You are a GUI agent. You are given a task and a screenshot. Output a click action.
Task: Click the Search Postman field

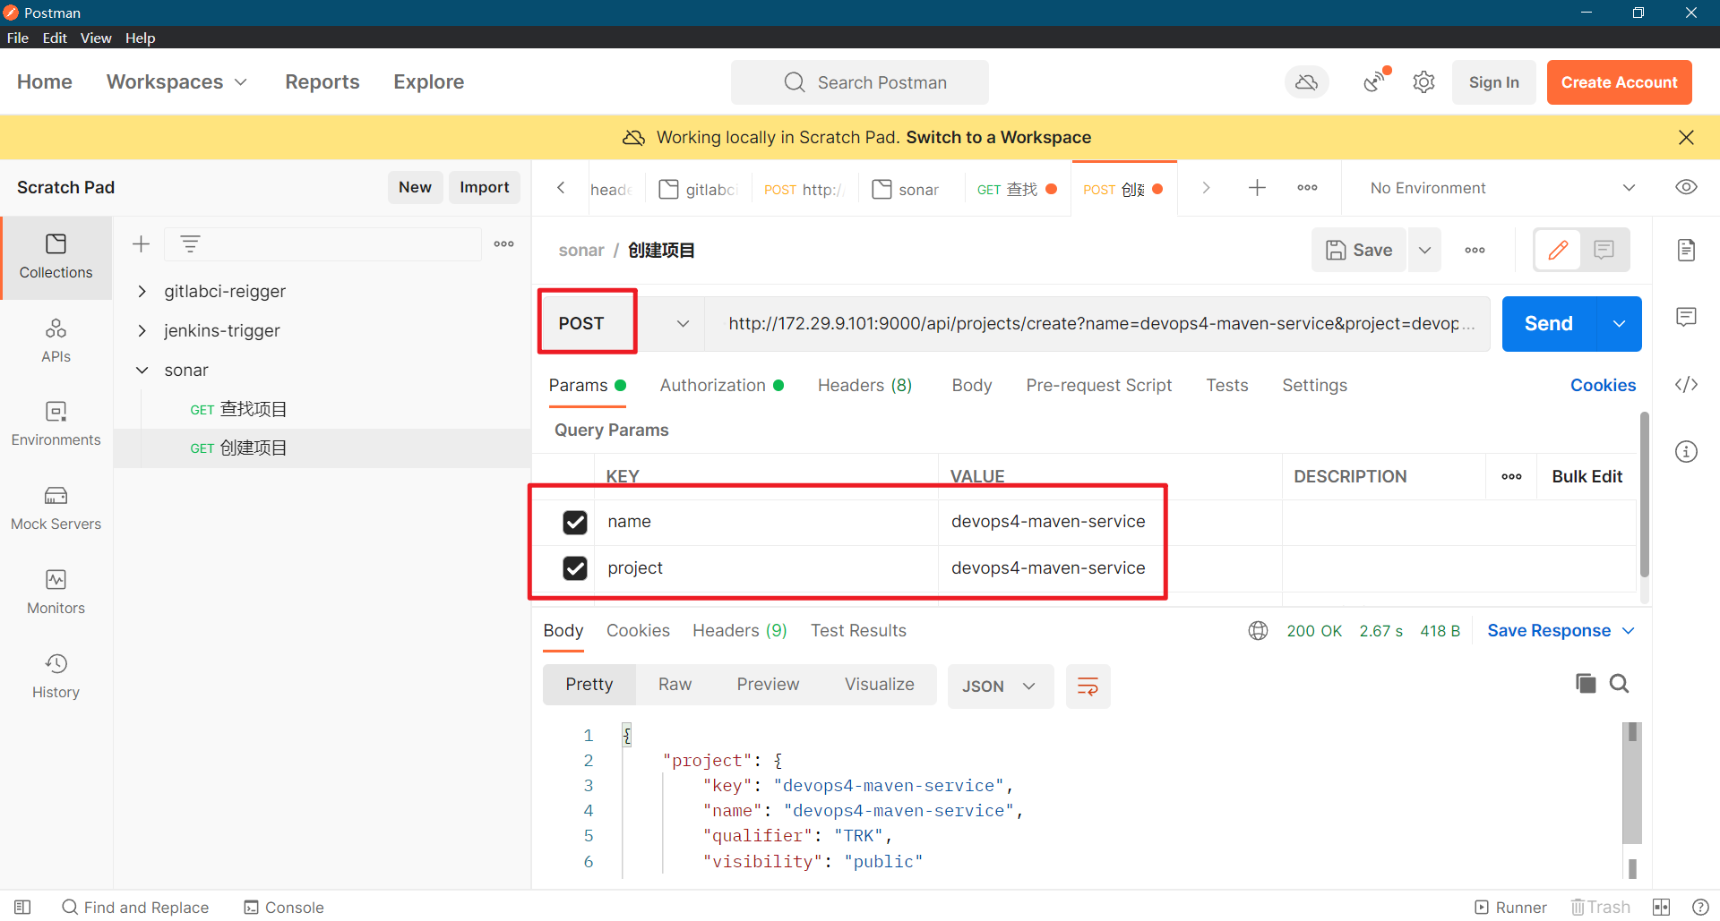click(x=860, y=82)
